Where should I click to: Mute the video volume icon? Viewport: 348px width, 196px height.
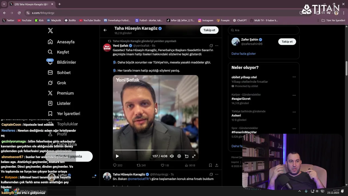pos(172,156)
